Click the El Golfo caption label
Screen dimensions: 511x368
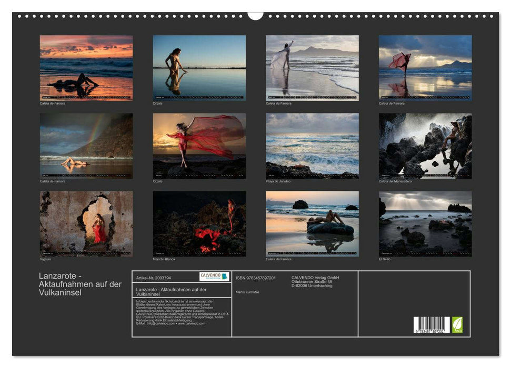pyautogui.click(x=385, y=259)
